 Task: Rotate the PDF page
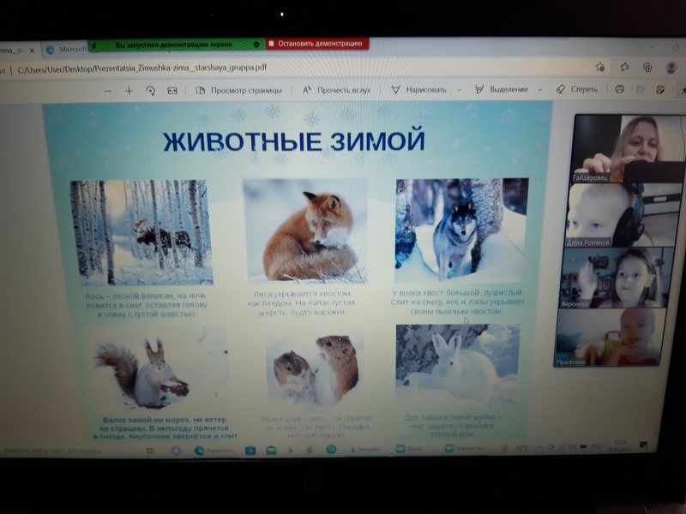pyautogui.click(x=151, y=91)
